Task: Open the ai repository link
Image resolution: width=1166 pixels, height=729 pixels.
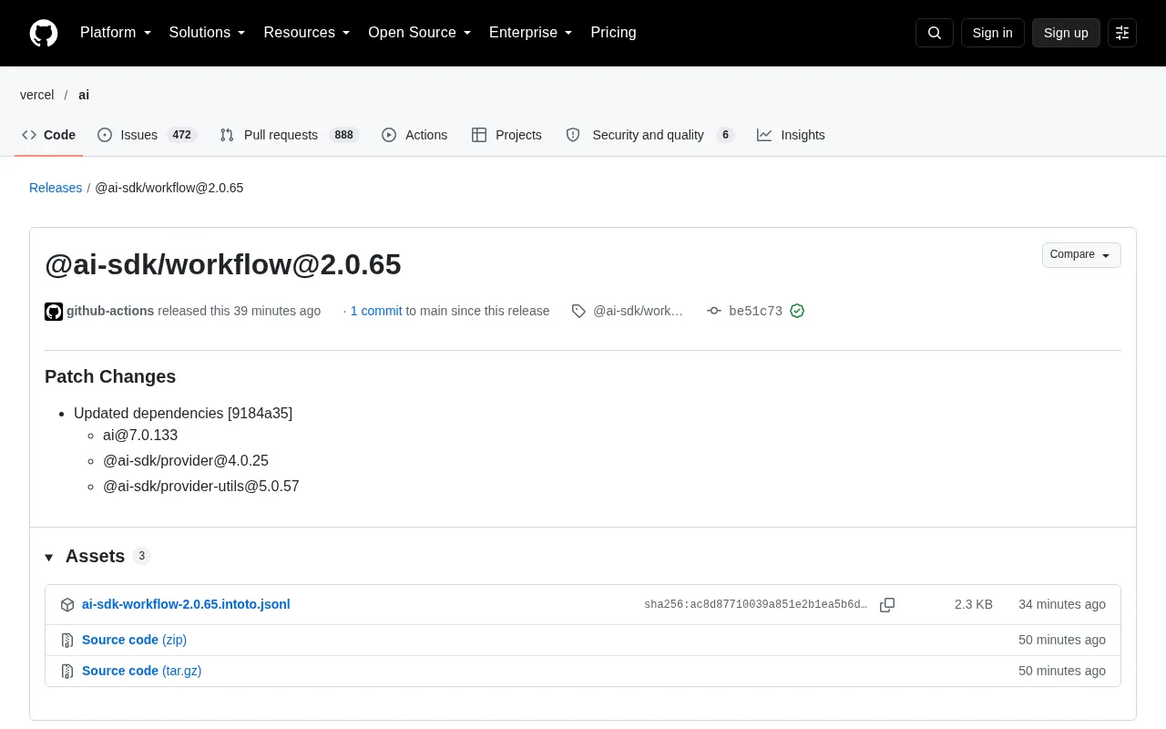Action: (x=84, y=95)
